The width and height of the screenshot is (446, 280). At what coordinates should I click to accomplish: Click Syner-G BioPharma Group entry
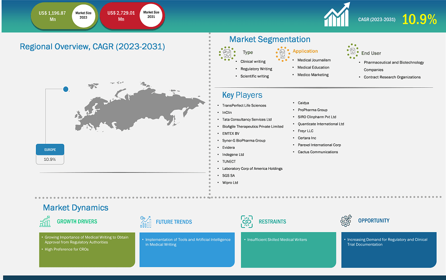pyautogui.click(x=244, y=141)
